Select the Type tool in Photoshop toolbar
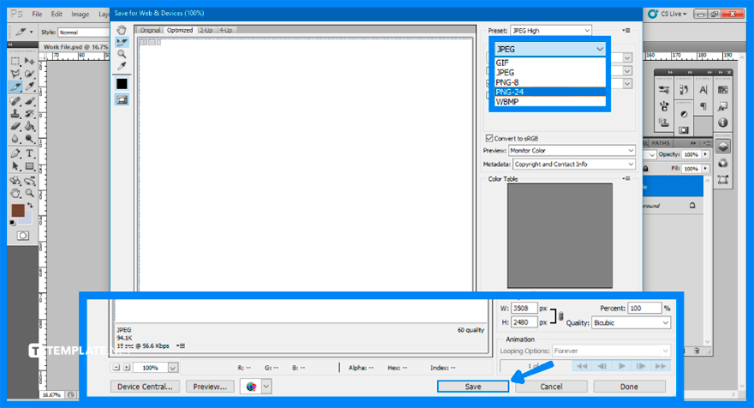 coord(29,153)
